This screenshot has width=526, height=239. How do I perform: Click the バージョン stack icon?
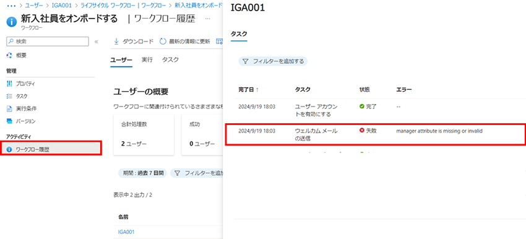[x=9, y=121]
